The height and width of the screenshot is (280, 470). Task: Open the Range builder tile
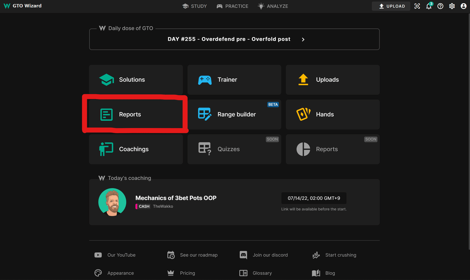234,115
